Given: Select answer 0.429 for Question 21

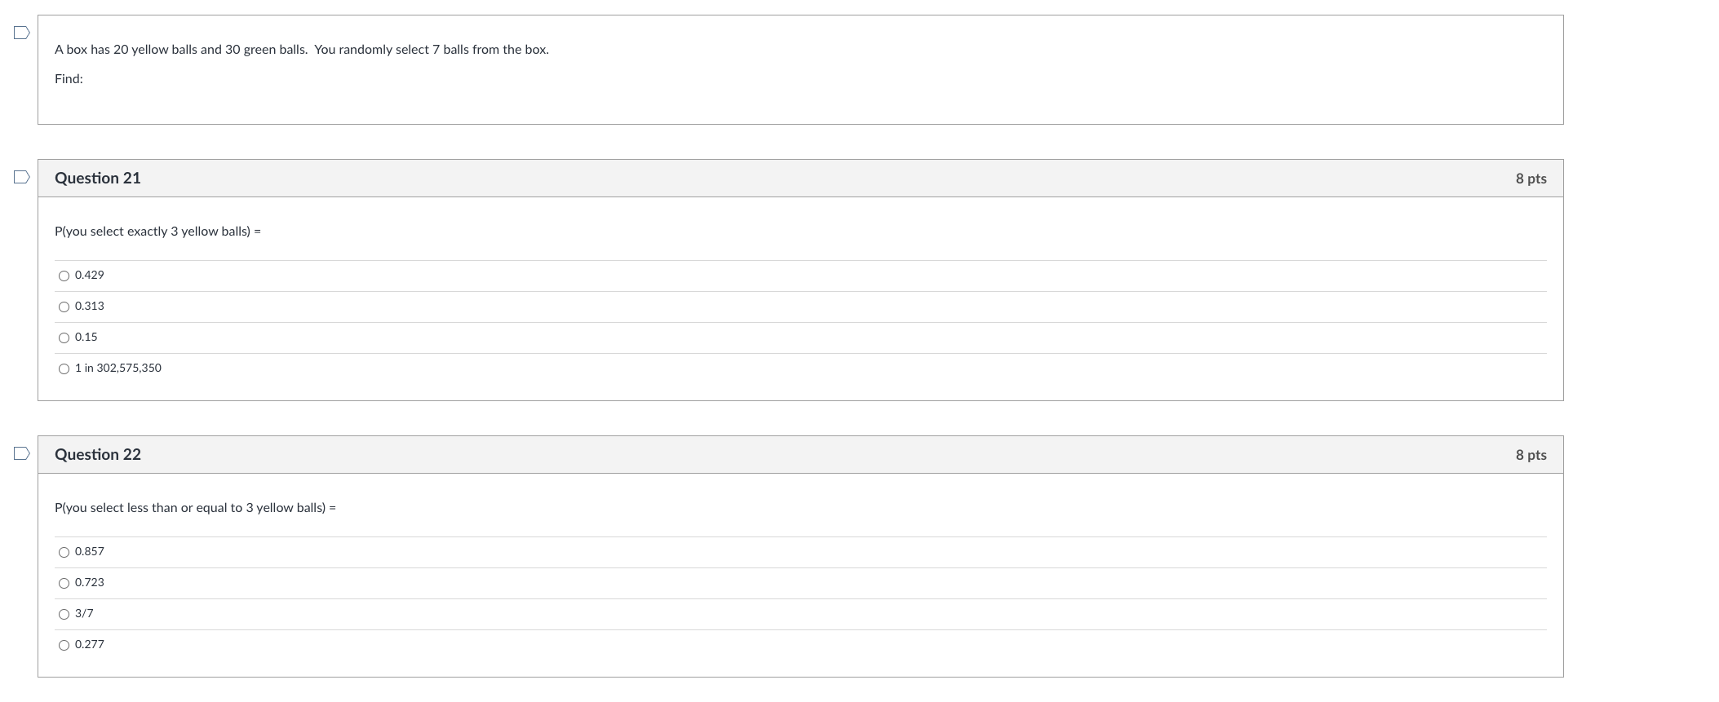Looking at the screenshot, I should tap(64, 276).
